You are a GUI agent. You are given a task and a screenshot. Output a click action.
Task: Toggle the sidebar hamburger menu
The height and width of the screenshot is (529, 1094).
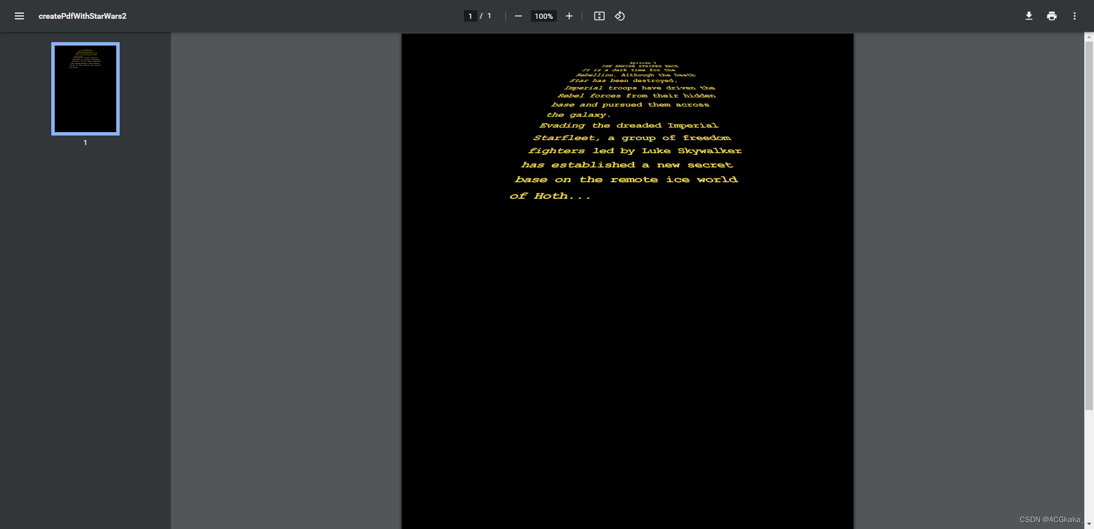[x=19, y=16]
